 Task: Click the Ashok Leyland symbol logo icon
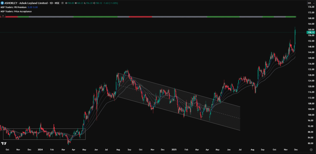(x=2, y=3)
